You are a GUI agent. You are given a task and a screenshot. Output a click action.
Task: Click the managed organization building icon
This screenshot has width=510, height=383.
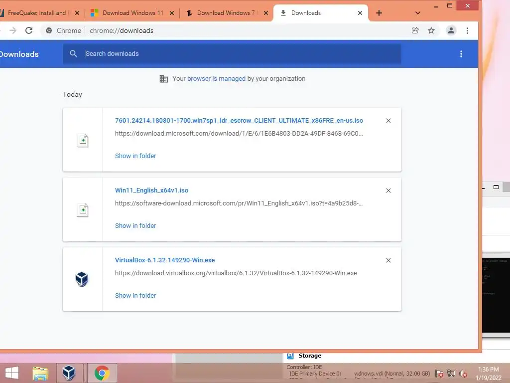tap(164, 79)
